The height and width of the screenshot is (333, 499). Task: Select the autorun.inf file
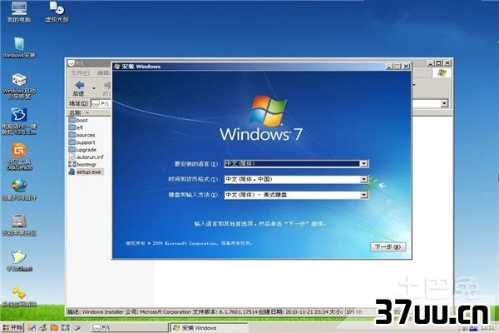(86, 157)
